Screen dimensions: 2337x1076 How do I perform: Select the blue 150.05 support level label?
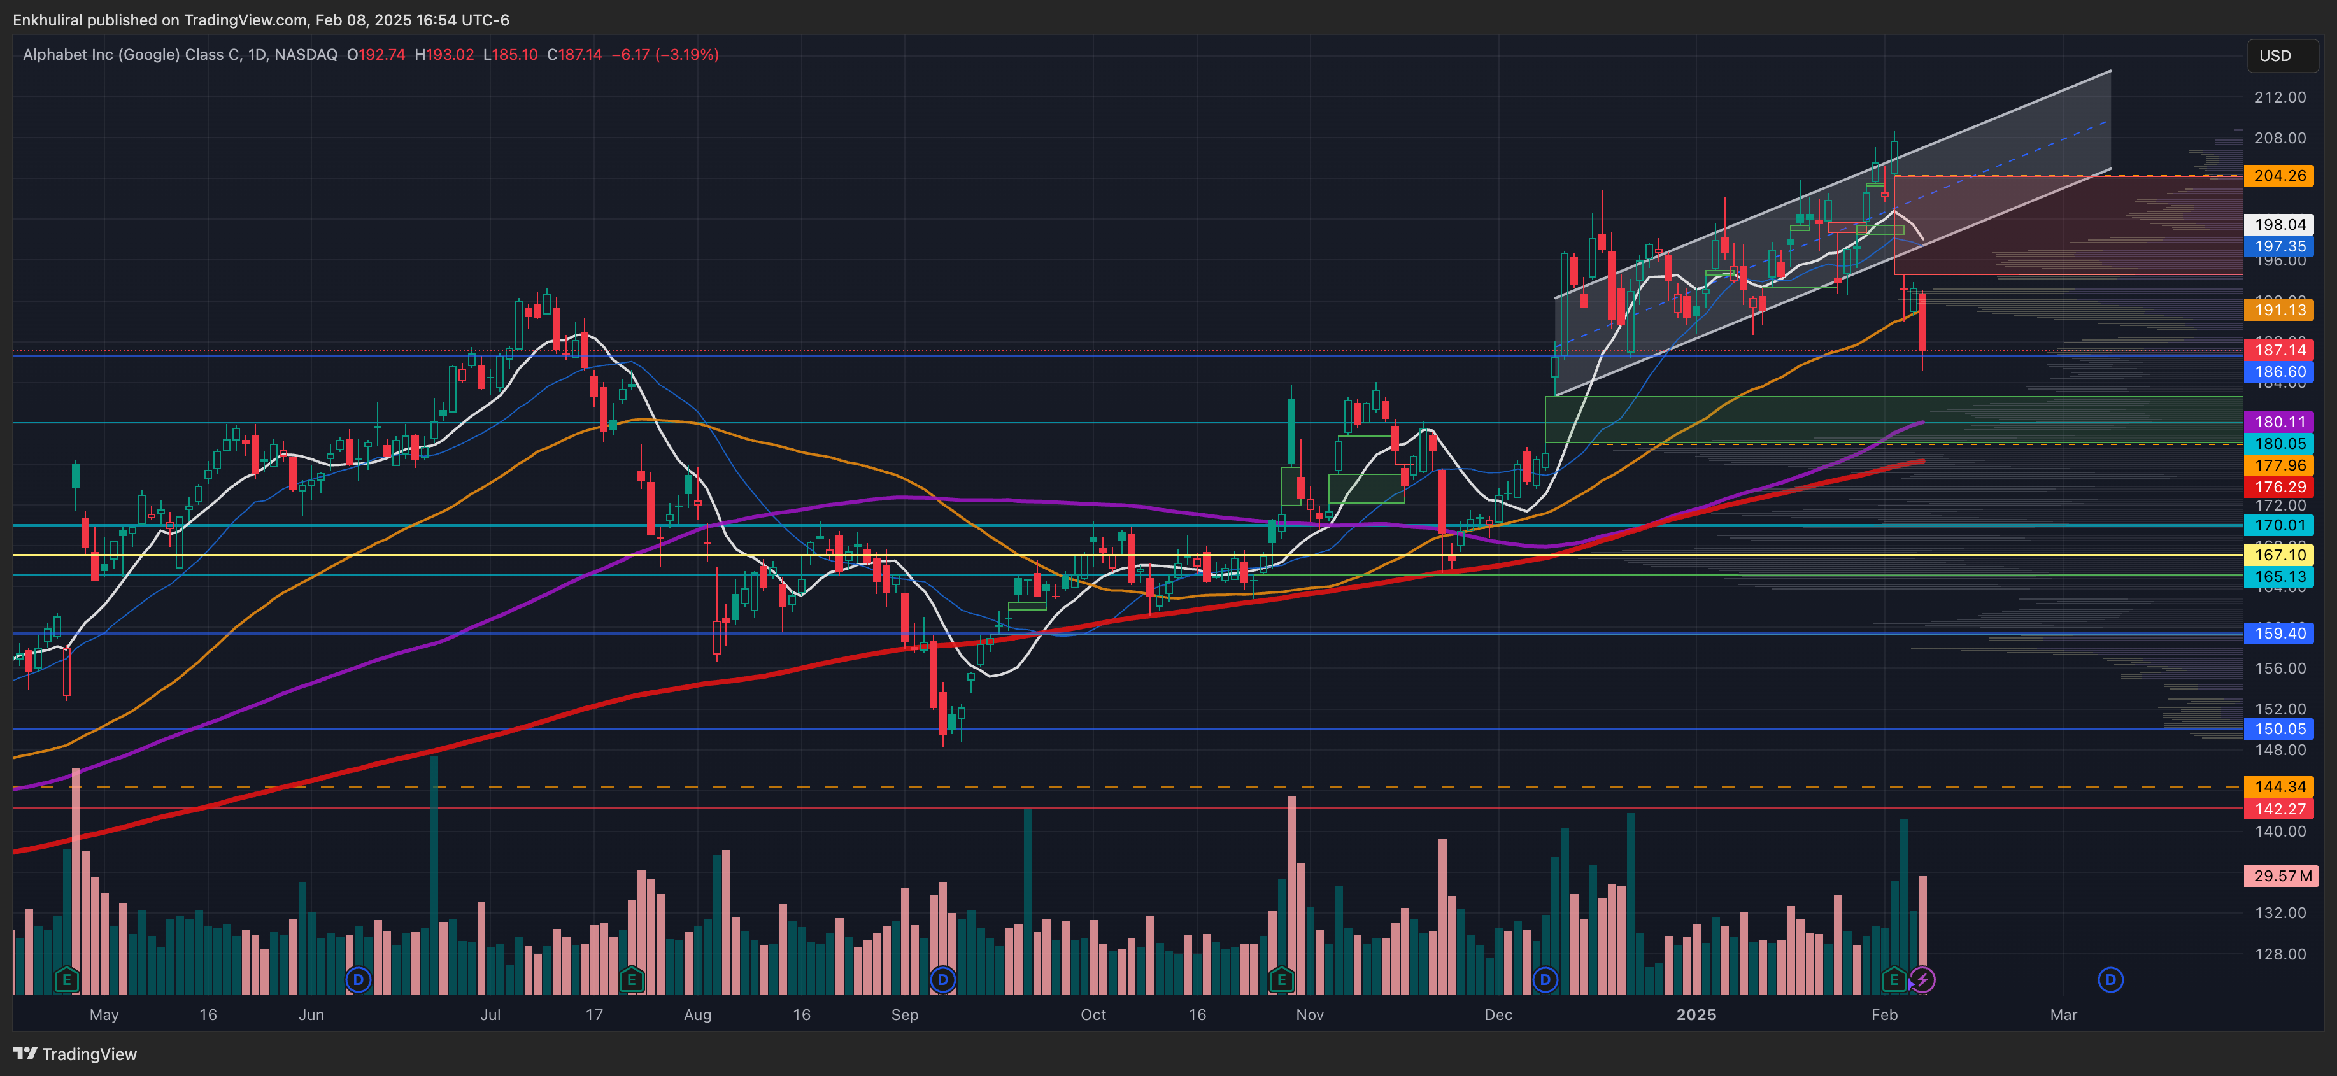click(2279, 730)
